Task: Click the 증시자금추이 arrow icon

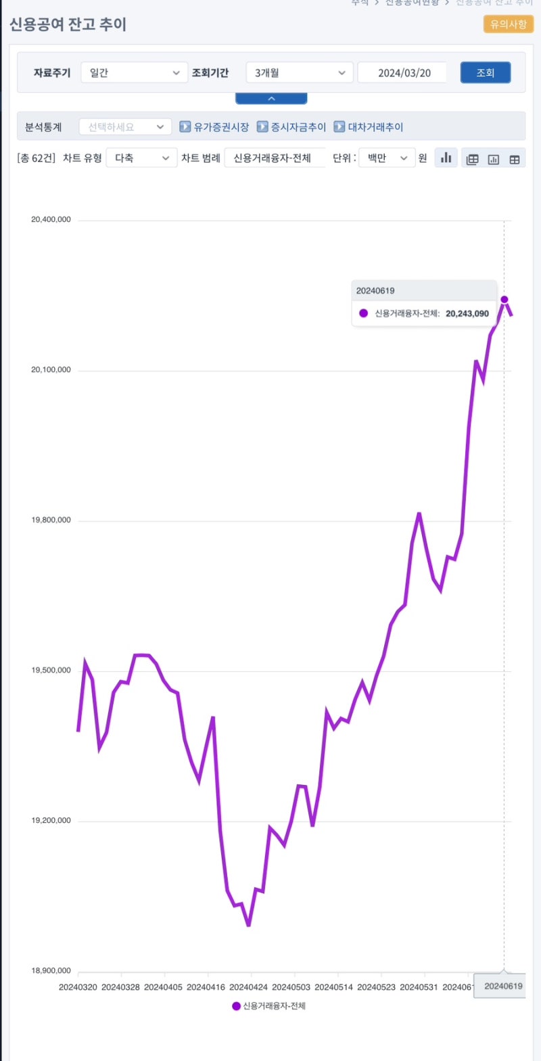Action: click(264, 127)
